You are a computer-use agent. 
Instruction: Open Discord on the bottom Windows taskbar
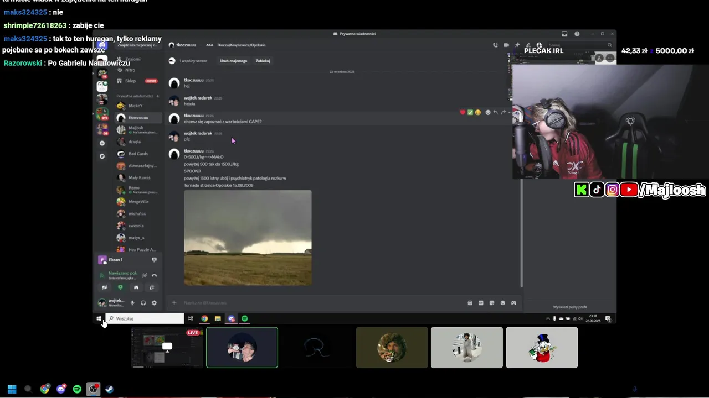point(61,389)
